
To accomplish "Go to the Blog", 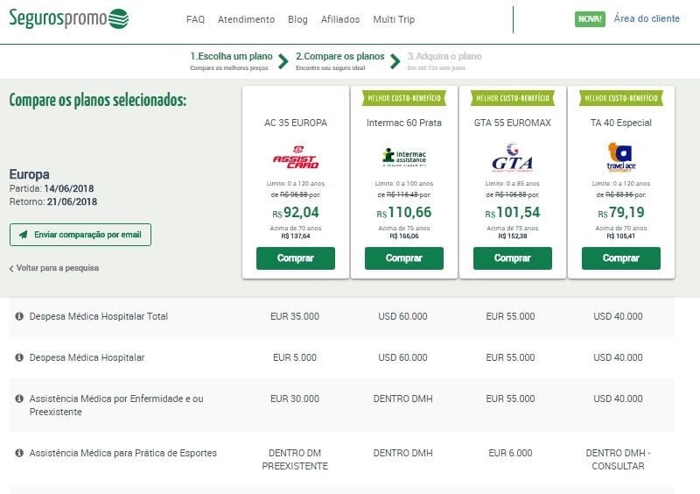I will click(297, 19).
